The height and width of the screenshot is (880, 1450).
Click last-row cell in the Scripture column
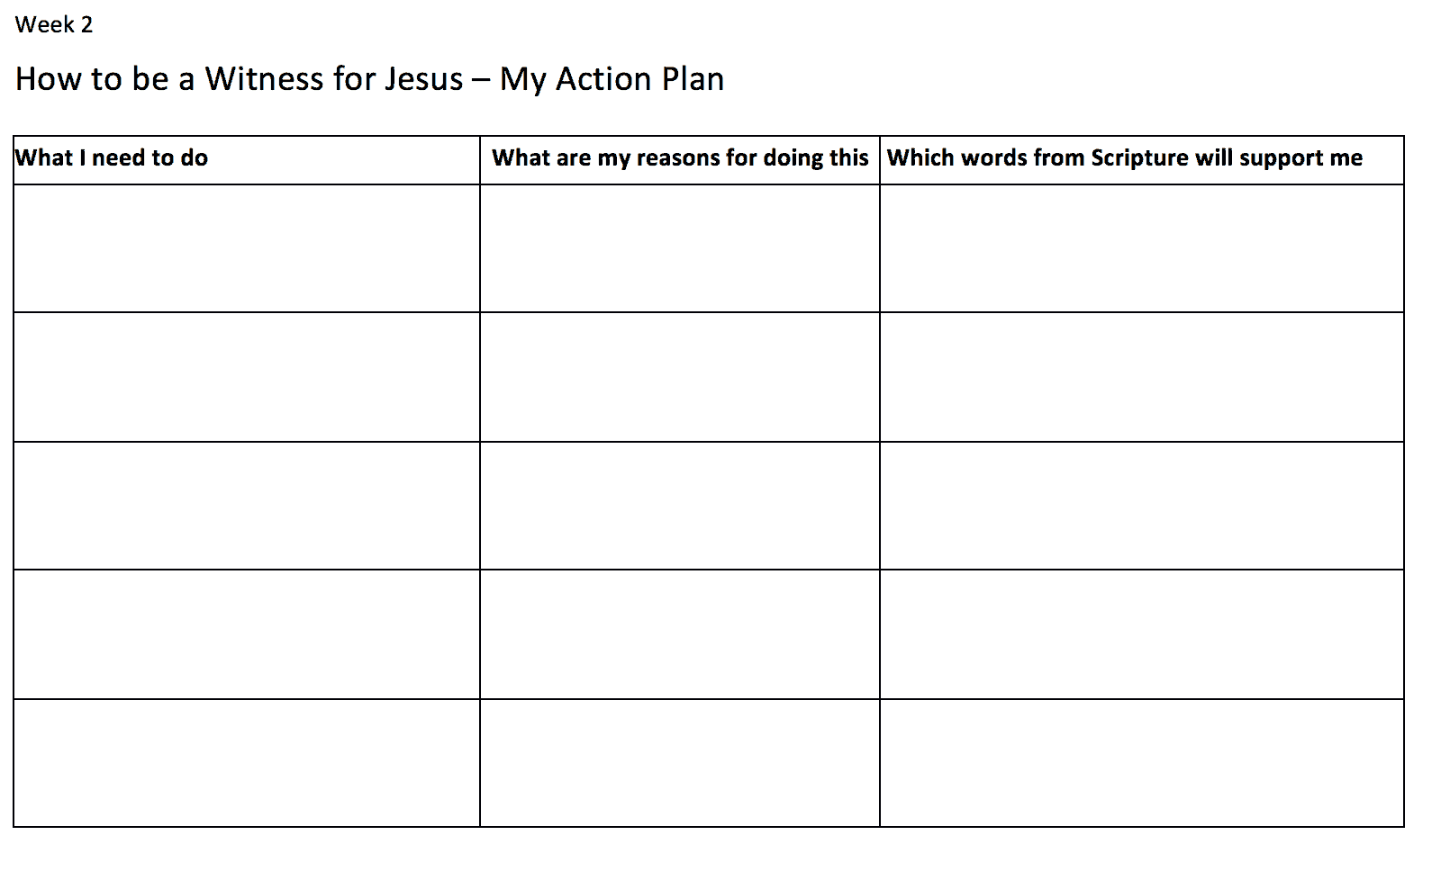1142,763
